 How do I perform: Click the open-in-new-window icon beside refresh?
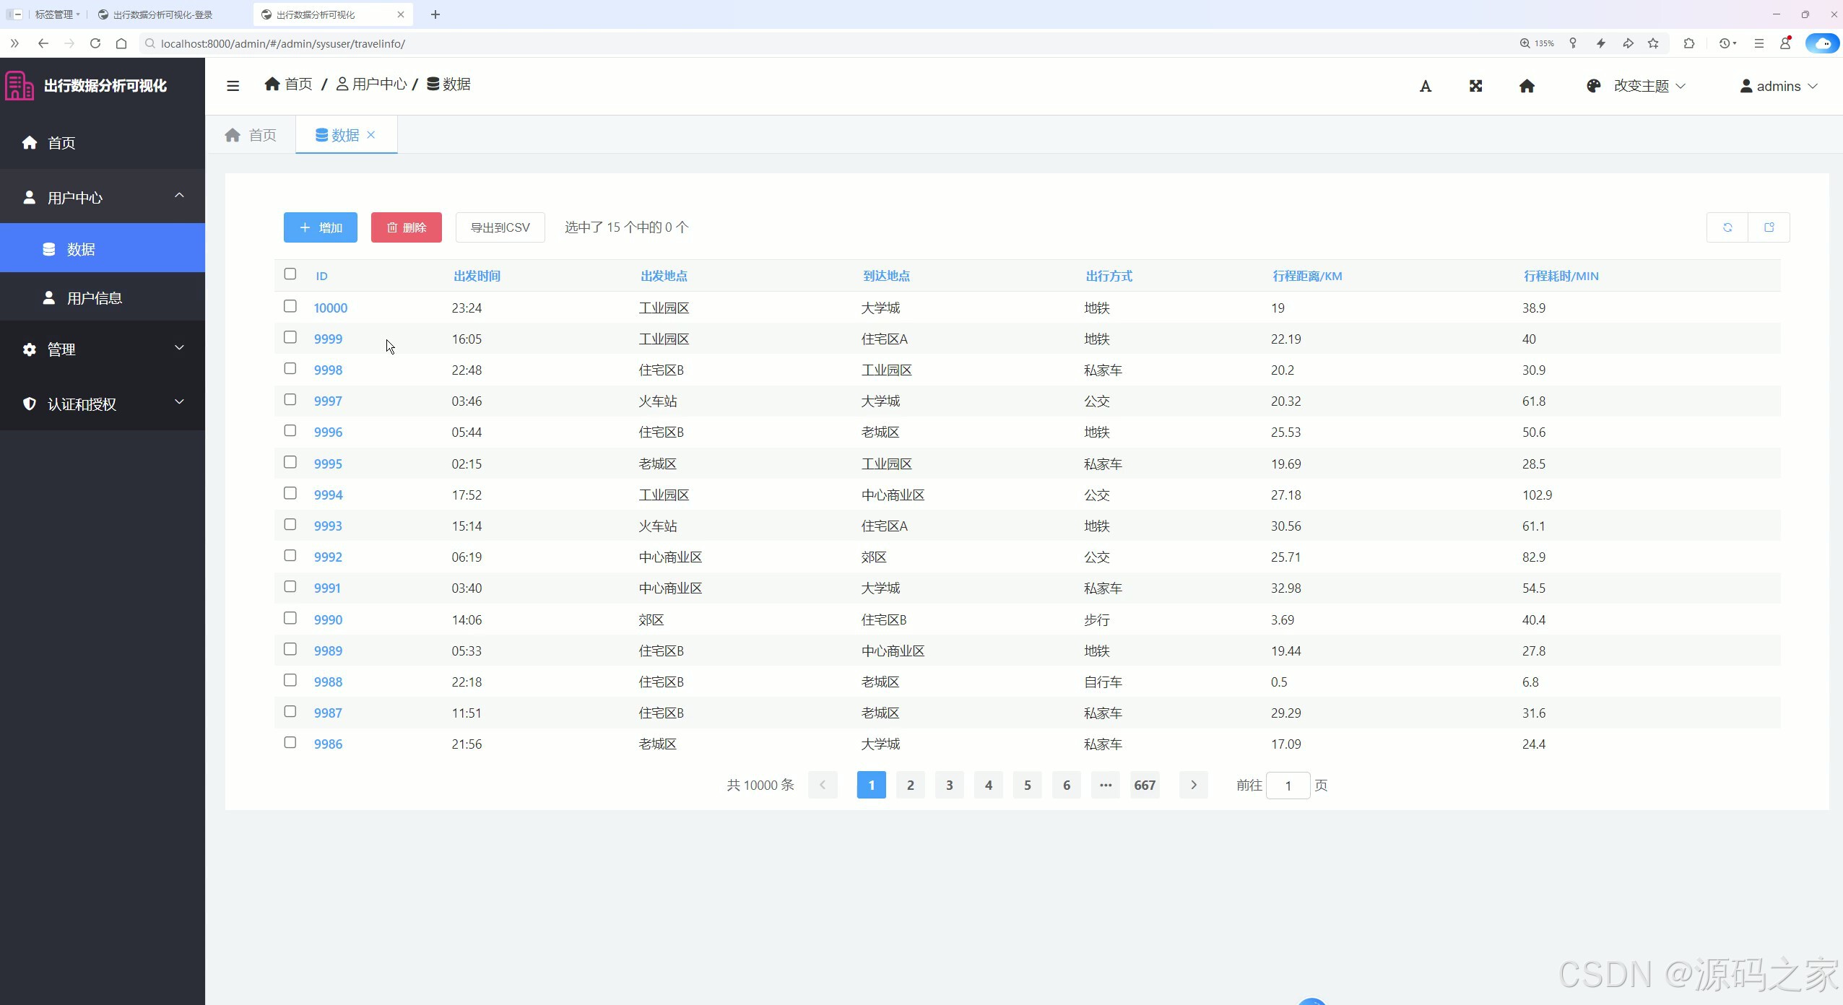[x=1769, y=227]
